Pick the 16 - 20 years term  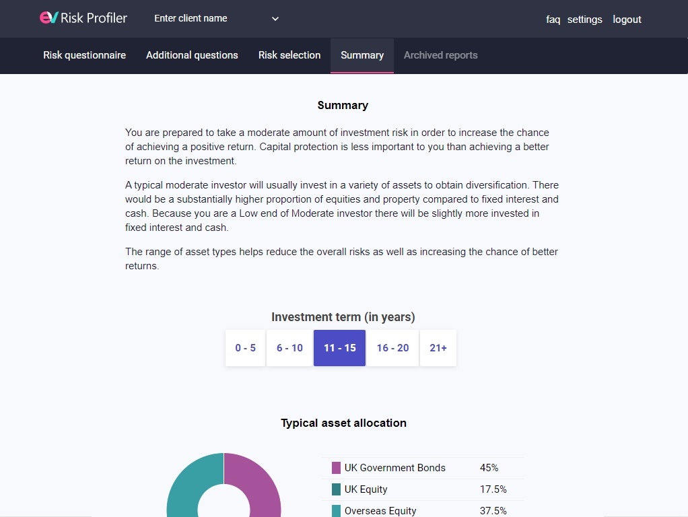tap(392, 348)
